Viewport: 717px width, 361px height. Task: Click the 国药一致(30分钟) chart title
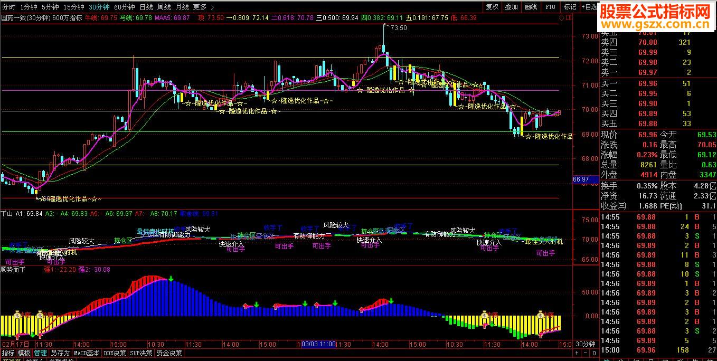tap(26, 18)
